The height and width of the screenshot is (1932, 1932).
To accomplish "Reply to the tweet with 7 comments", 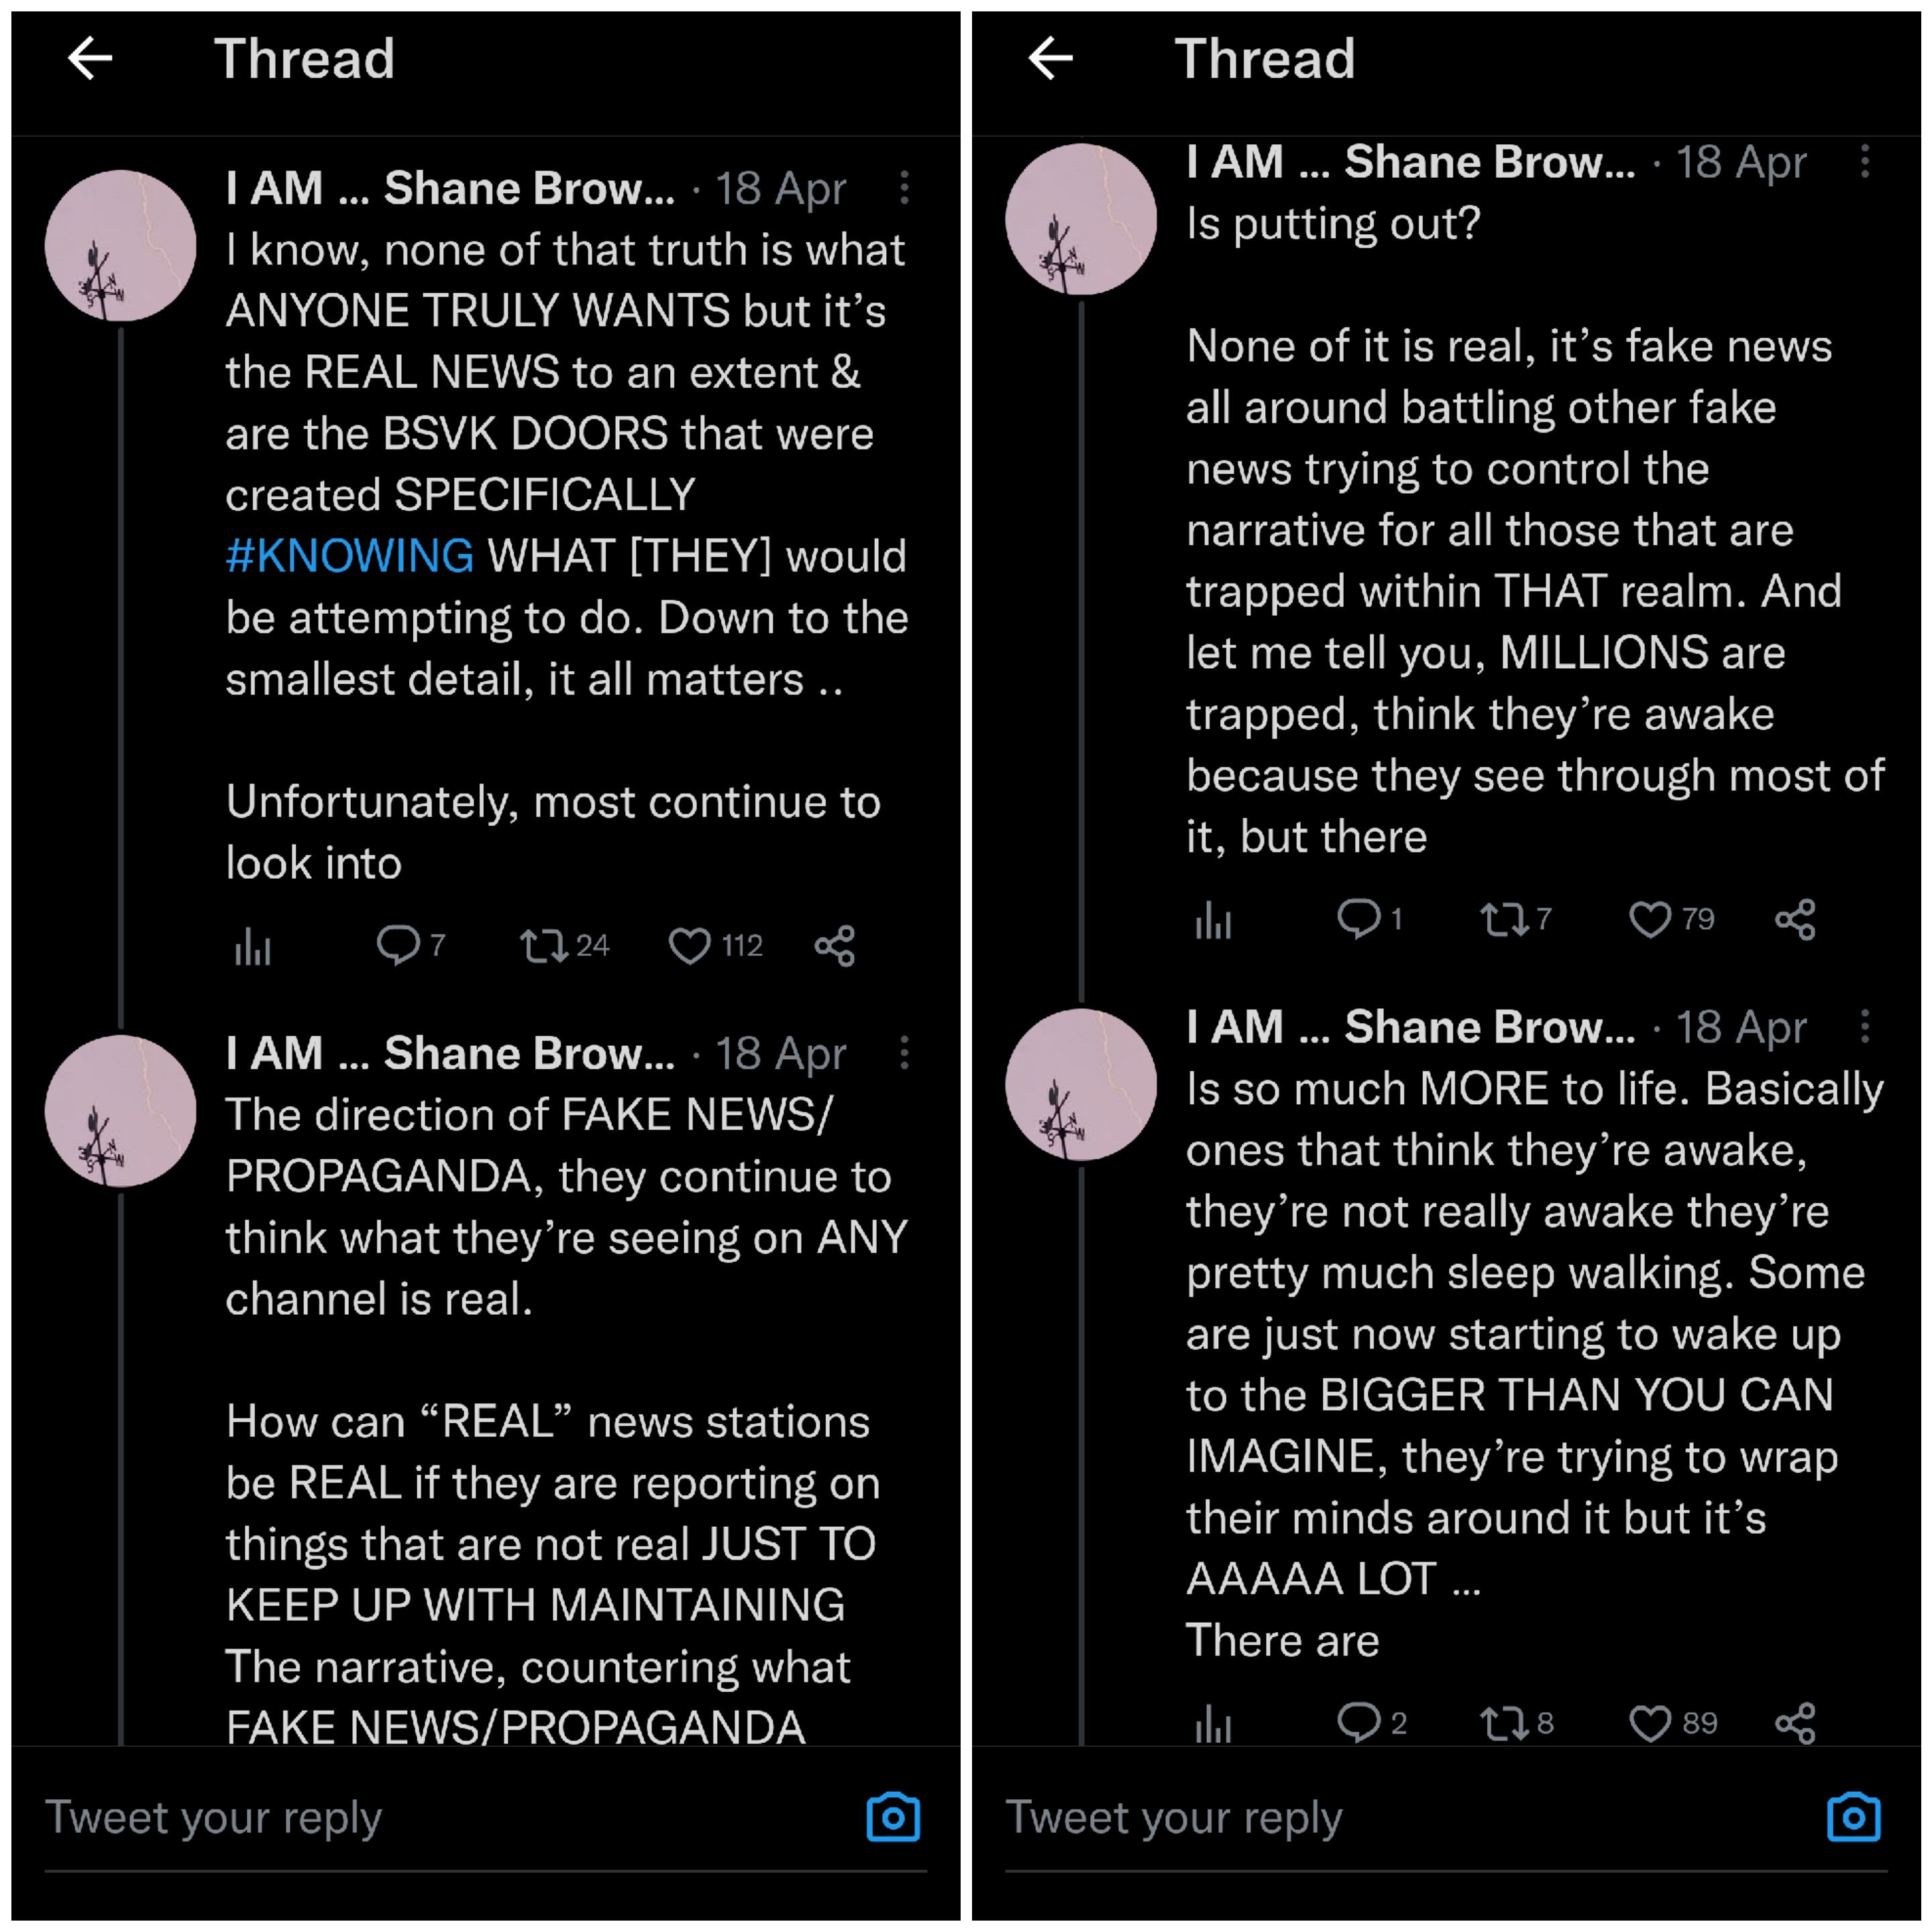I will pyautogui.click(x=398, y=945).
